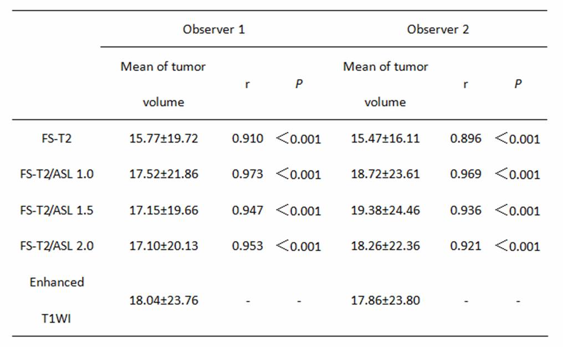Screen dimensions: 563x347
Task: Select the FS-T2/ASL 2.0 row label
Action: [57, 246]
